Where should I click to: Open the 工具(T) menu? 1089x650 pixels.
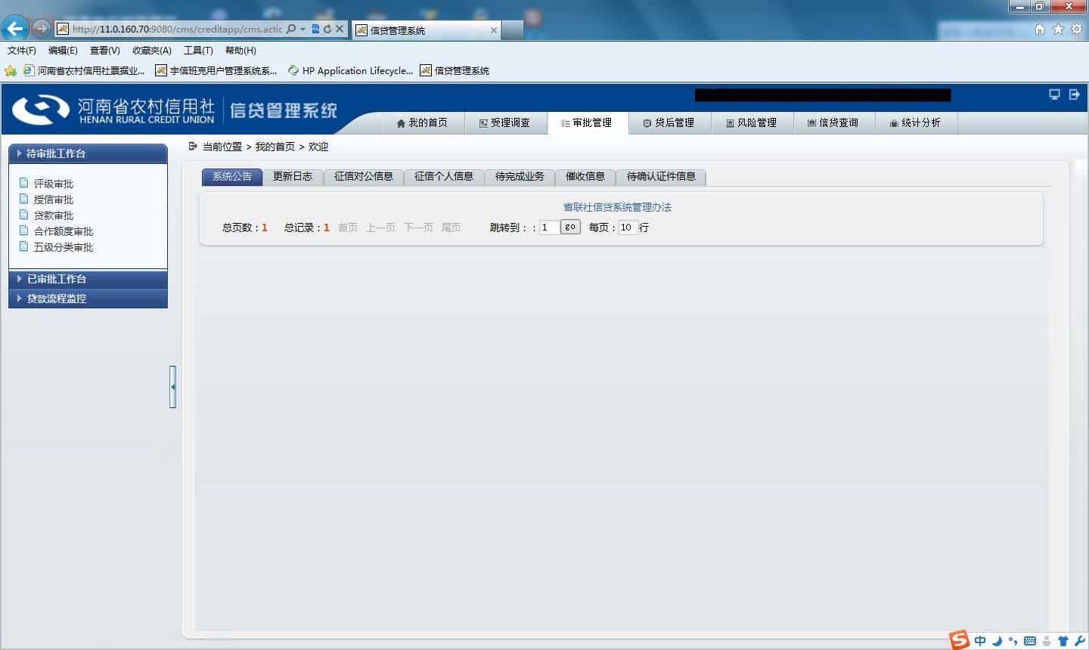pyautogui.click(x=198, y=51)
